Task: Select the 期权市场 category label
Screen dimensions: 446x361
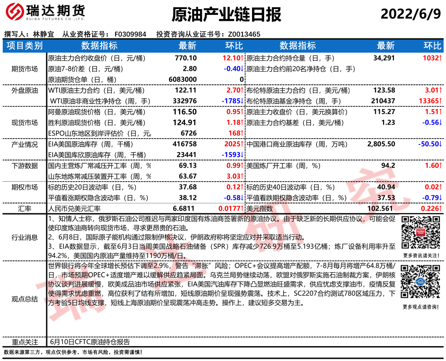Action: [x=24, y=187]
